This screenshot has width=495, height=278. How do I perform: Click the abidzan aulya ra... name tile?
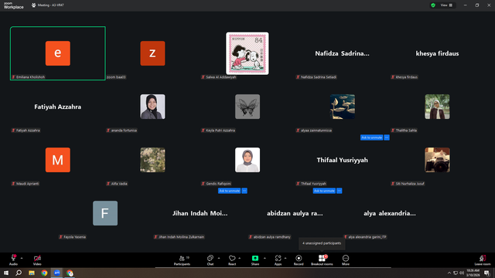click(295, 213)
